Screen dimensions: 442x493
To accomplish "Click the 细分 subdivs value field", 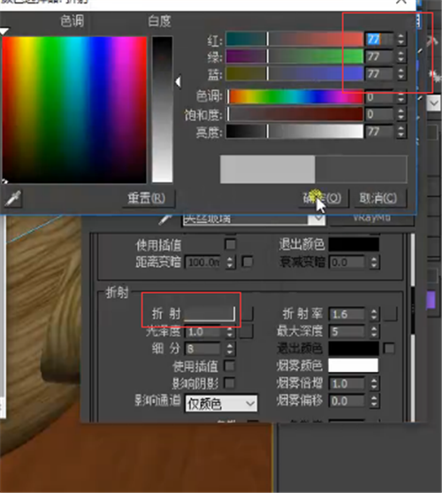I will 203,349.
